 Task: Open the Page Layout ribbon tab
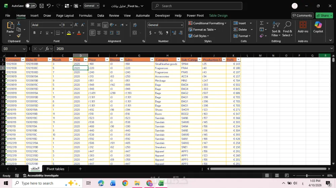point(65,15)
